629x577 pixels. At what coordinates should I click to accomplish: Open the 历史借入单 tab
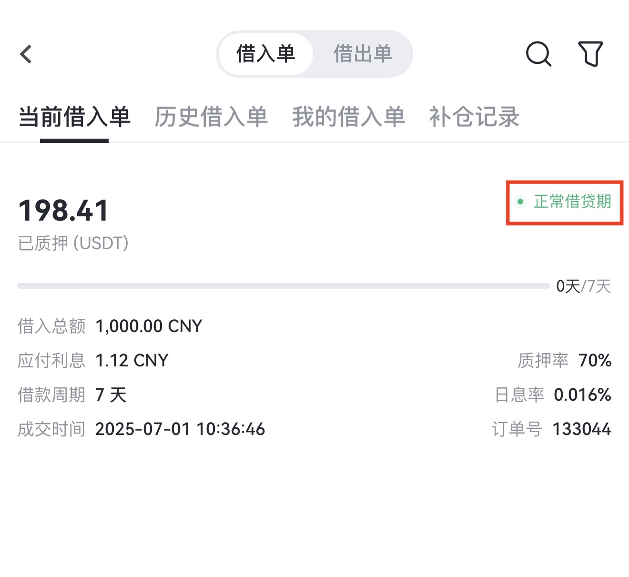coord(211,117)
